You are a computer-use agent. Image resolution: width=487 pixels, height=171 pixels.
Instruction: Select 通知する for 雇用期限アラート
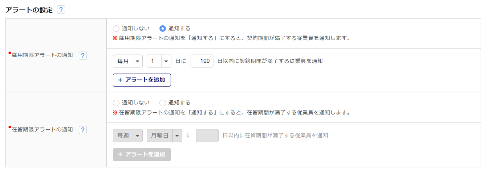[163, 28]
